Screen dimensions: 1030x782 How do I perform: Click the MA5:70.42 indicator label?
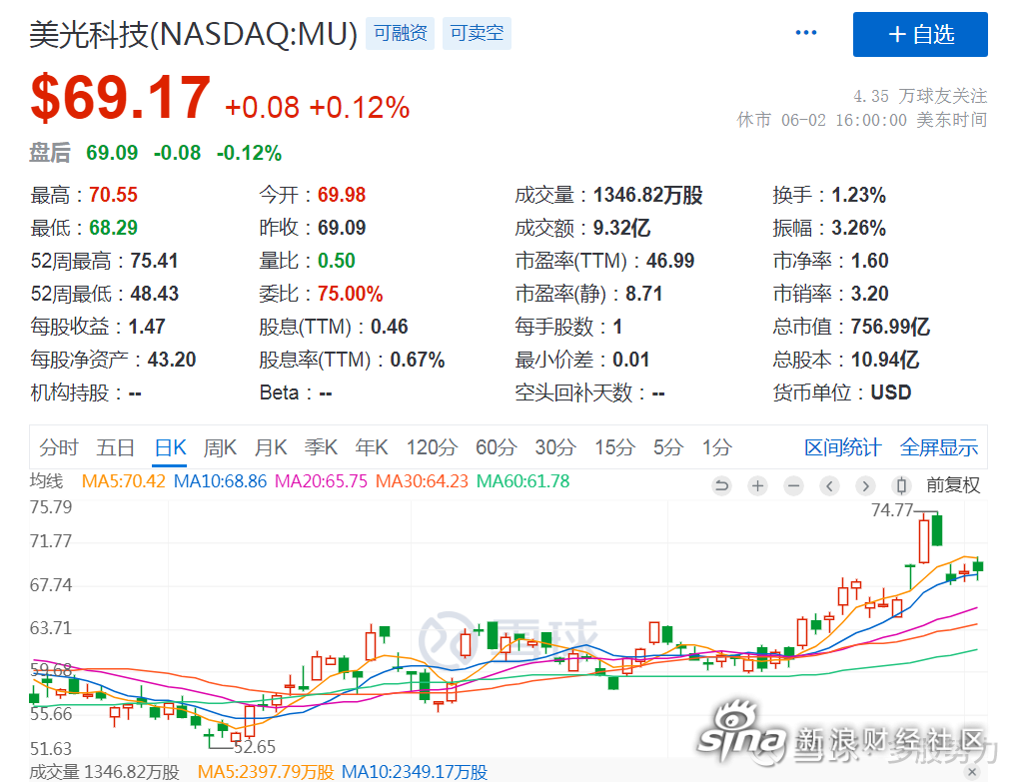coord(124,481)
